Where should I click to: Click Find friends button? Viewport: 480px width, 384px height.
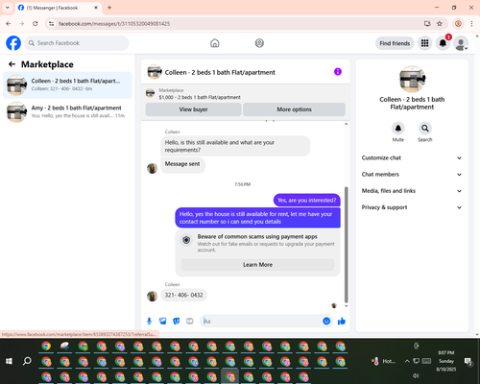tap(395, 43)
